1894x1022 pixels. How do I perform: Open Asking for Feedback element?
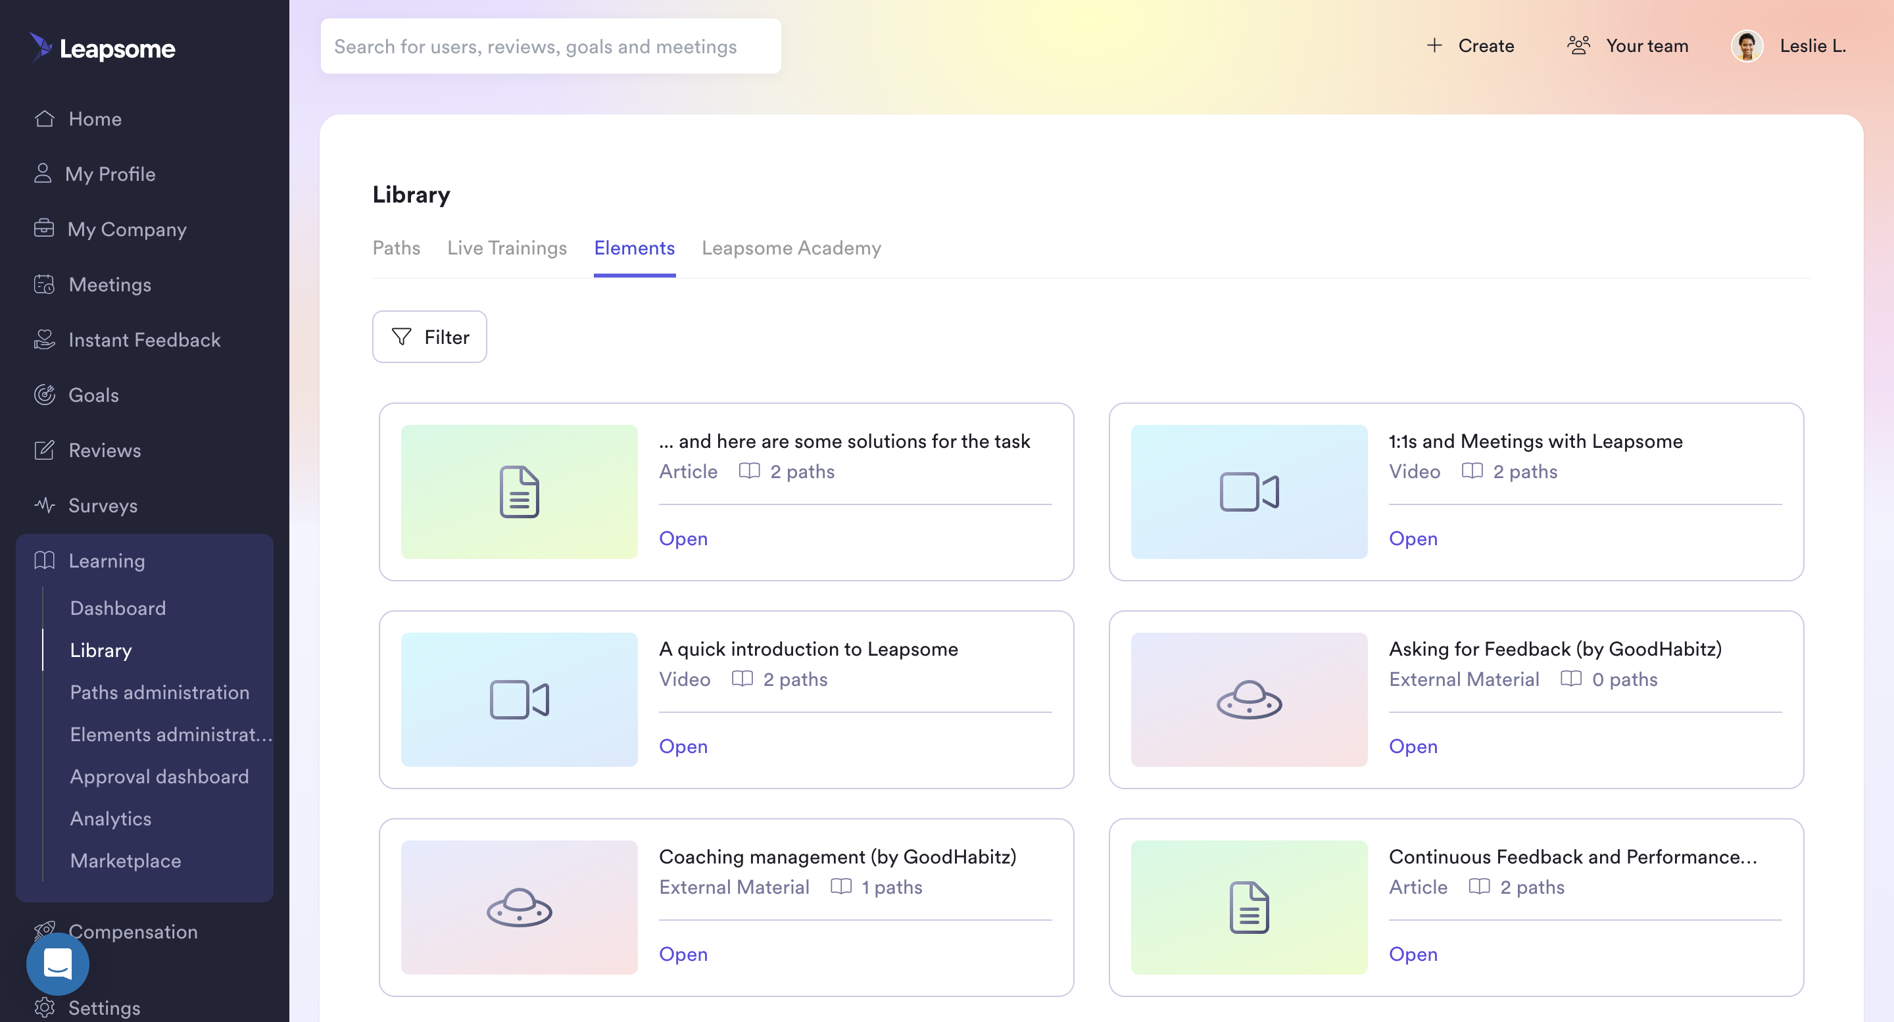click(x=1413, y=746)
